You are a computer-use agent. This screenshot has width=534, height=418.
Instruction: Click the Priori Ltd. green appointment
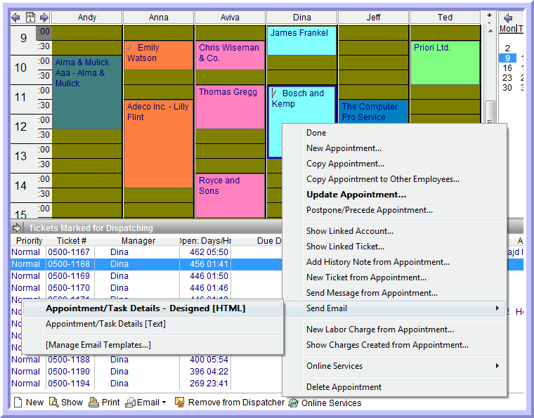click(444, 62)
